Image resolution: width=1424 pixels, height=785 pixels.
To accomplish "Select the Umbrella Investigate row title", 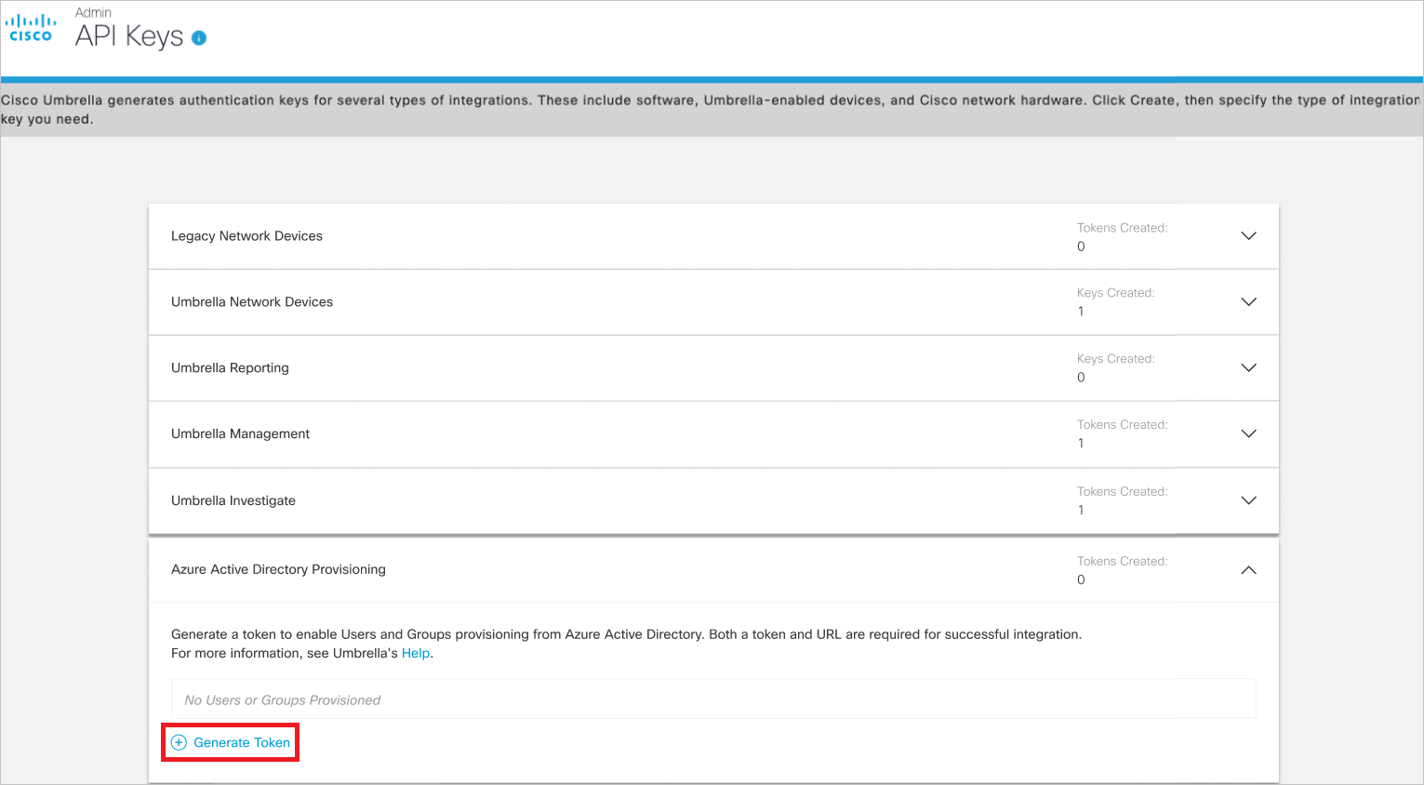I will [233, 500].
